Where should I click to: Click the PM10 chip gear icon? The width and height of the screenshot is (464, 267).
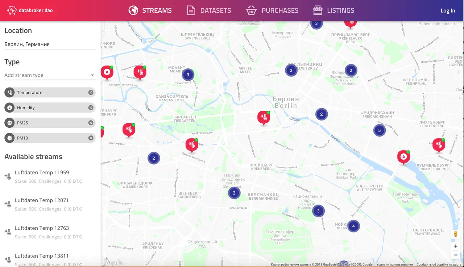tap(9, 138)
